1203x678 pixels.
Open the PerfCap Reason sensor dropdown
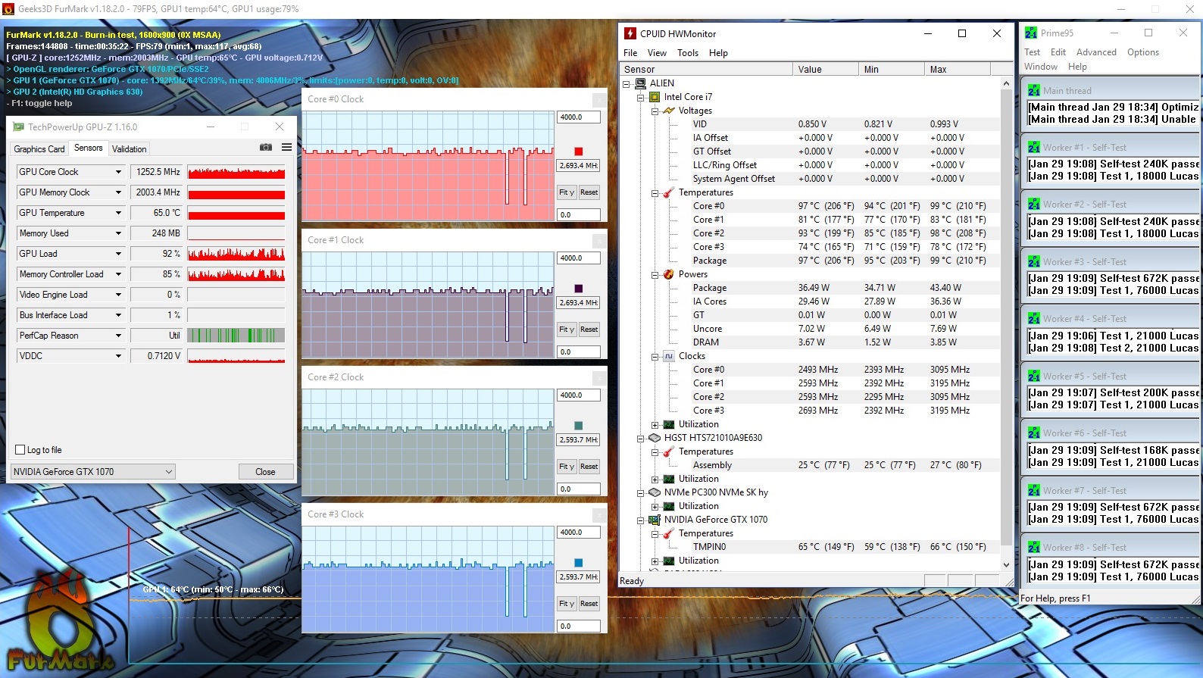(118, 336)
